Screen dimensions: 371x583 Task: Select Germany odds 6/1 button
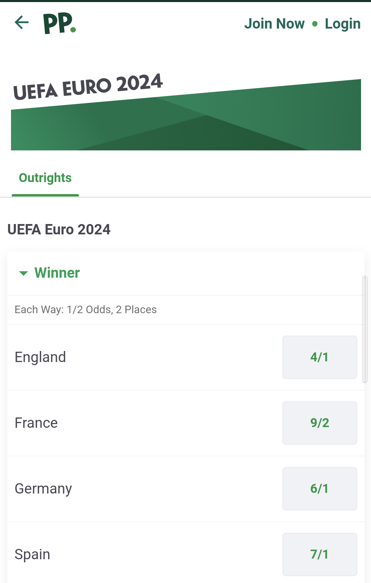click(x=320, y=489)
